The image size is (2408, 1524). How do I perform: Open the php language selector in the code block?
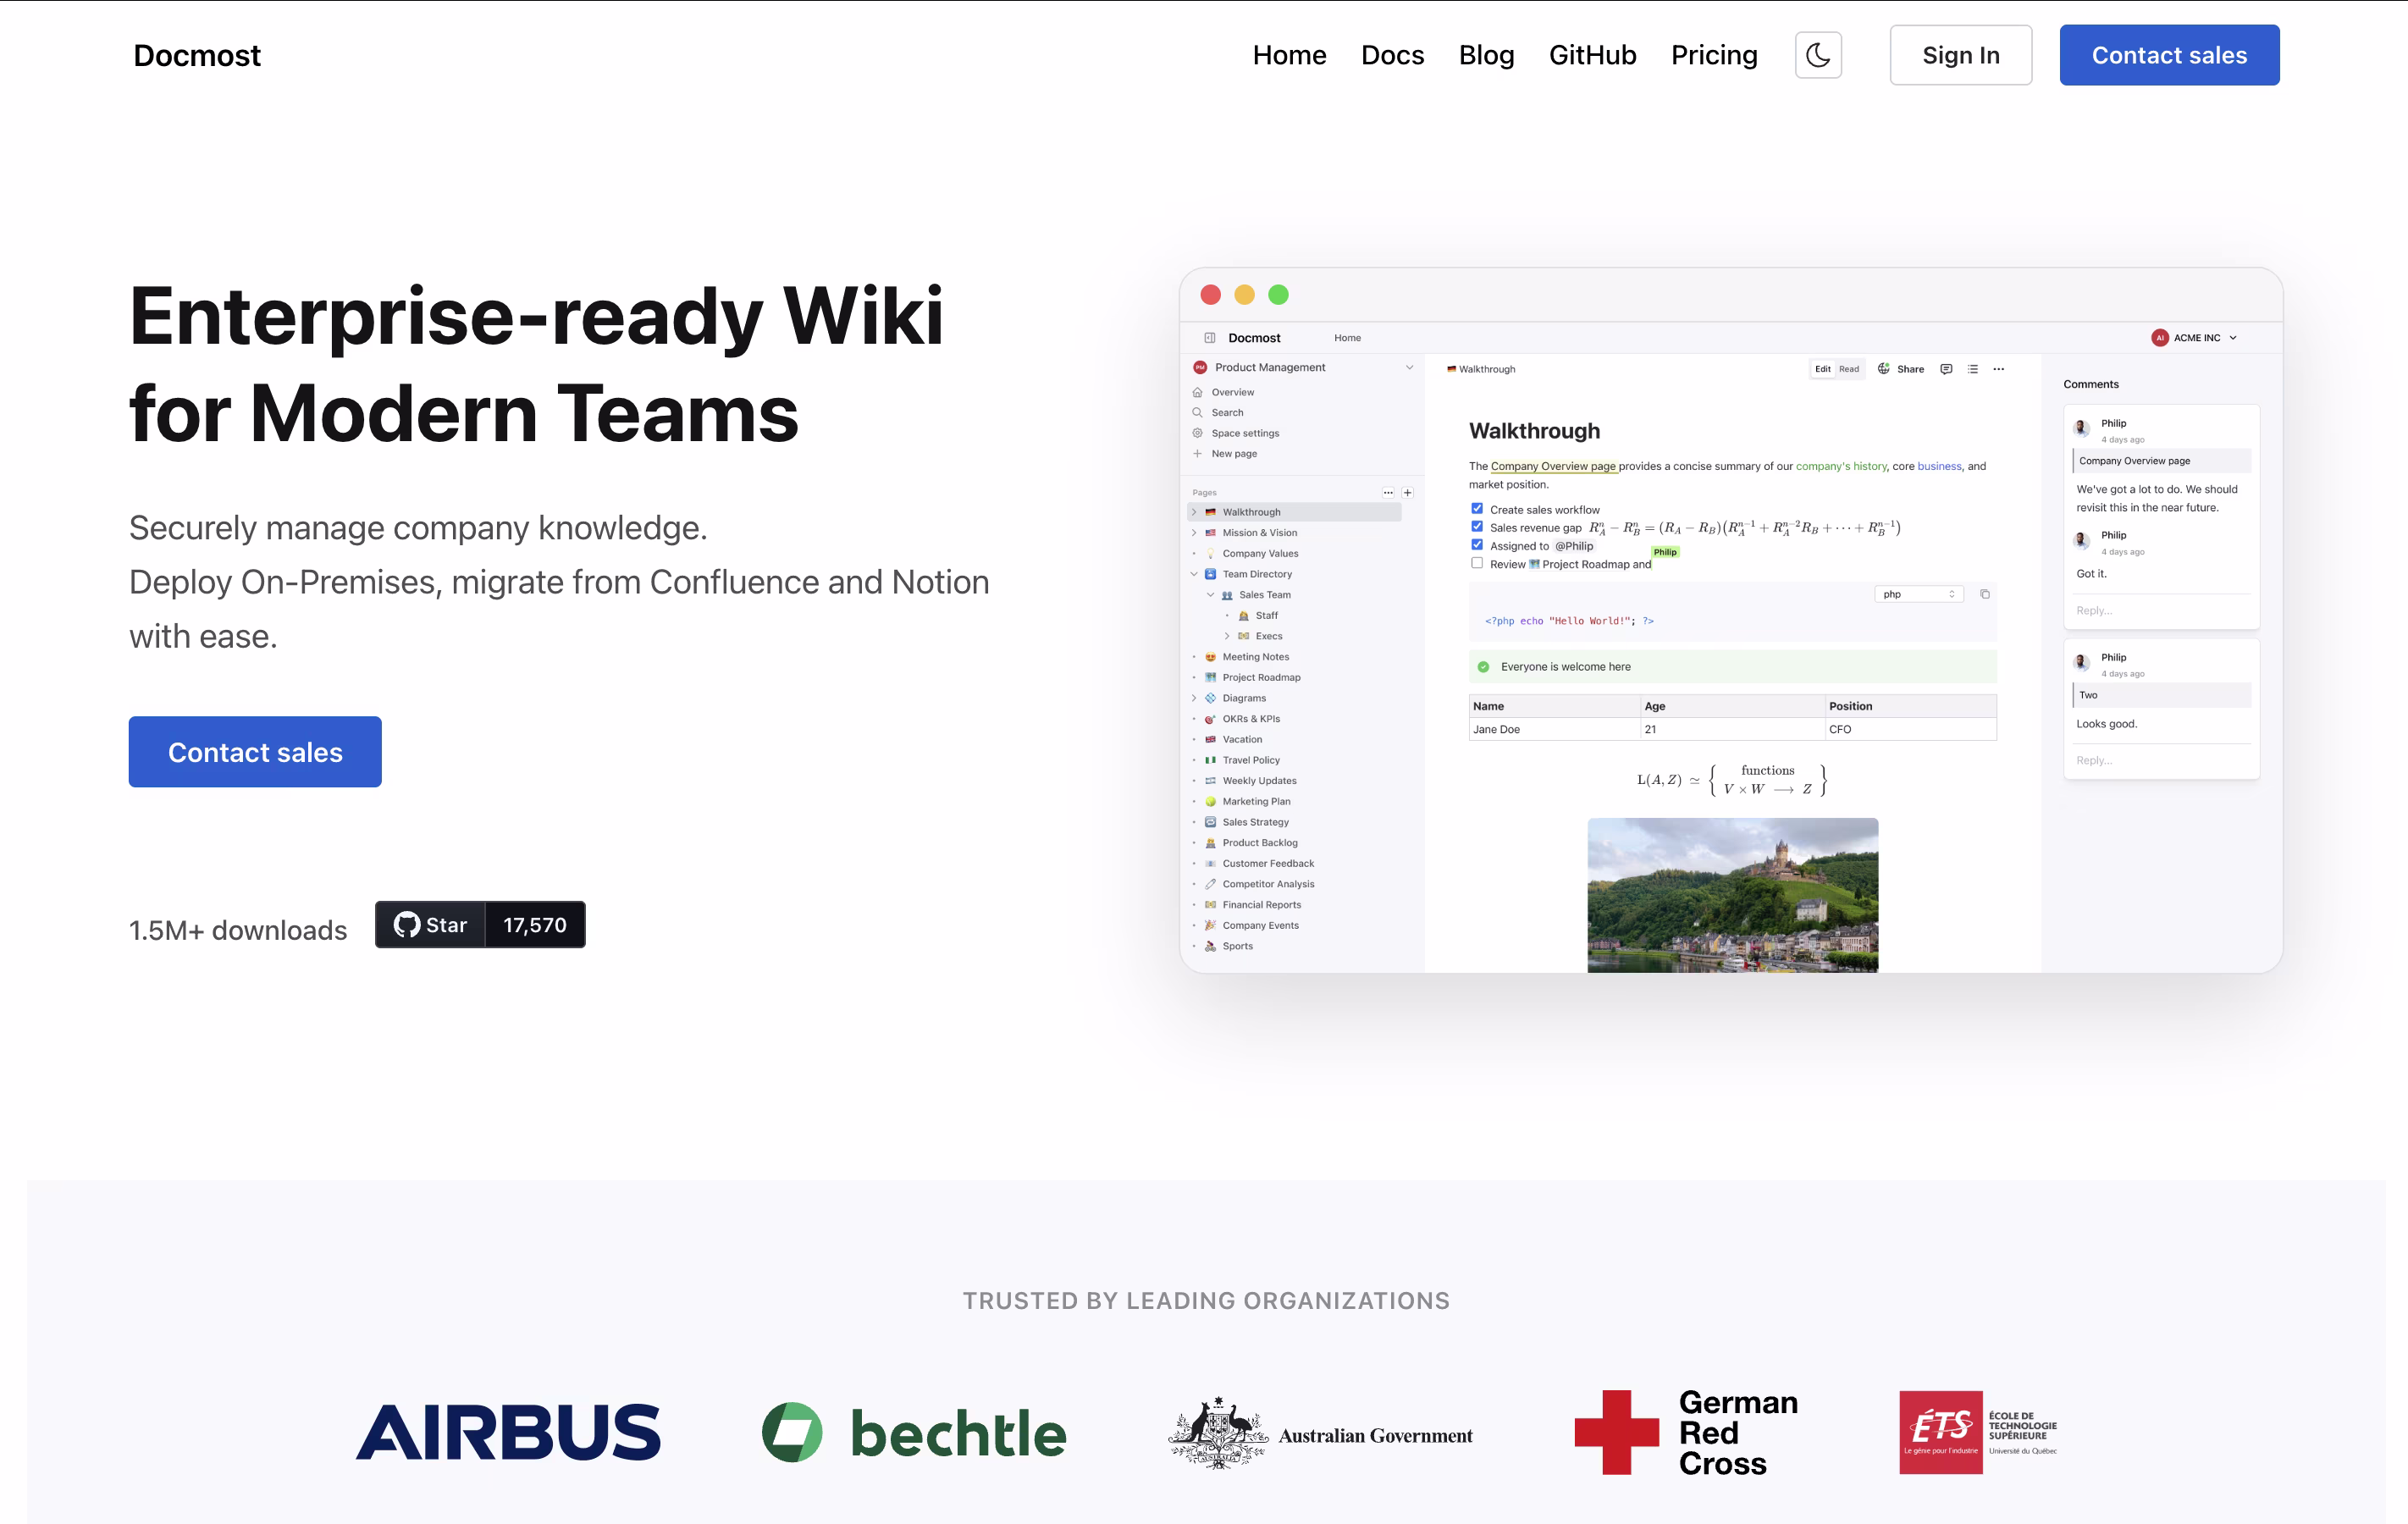pyautogui.click(x=1918, y=594)
